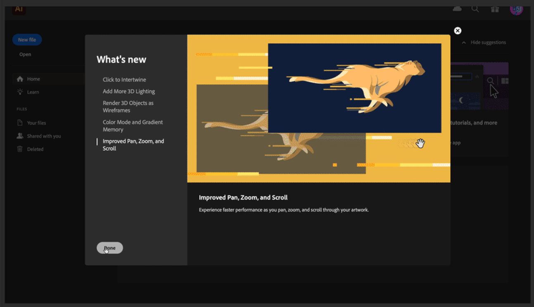The width and height of the screenshot is (534, 307).
Task: Open the user profile avatar
Action: pos(516,9)
